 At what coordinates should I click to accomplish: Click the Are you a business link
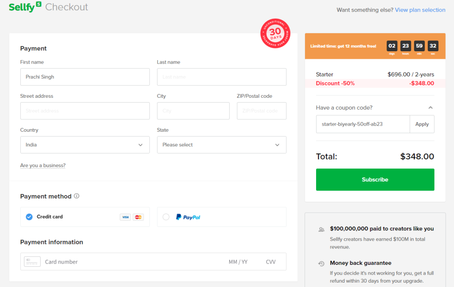point(43,165)
